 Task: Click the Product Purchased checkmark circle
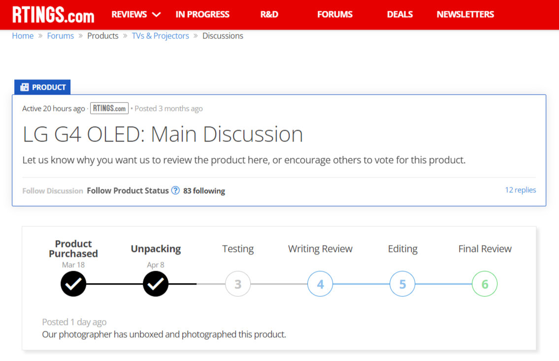point(73,284)
